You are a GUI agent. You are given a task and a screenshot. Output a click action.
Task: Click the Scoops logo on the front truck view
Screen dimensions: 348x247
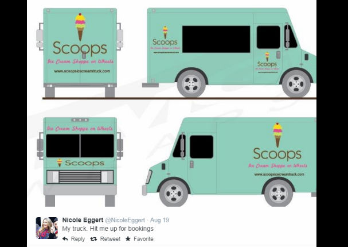pyautogui.click(x=81, y=163)
